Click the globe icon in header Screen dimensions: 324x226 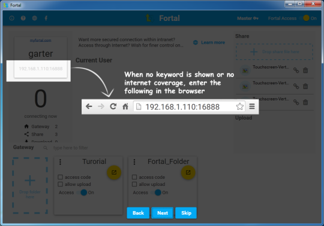tap(35, 18)
